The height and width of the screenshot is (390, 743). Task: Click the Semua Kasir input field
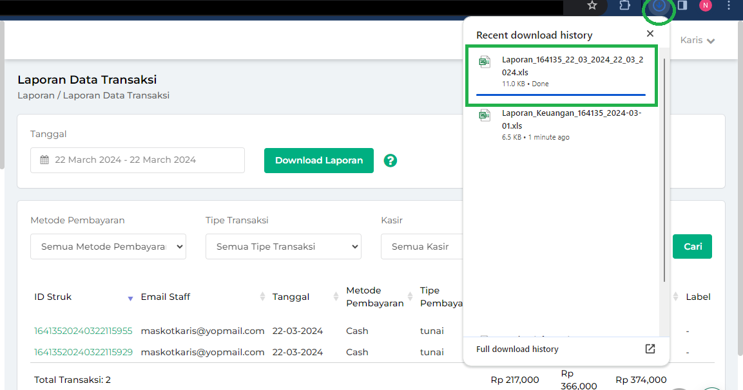pos(422,246)
